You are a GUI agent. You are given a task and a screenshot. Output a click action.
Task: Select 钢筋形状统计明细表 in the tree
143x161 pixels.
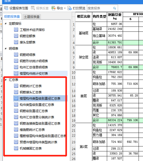pos(34,61)
